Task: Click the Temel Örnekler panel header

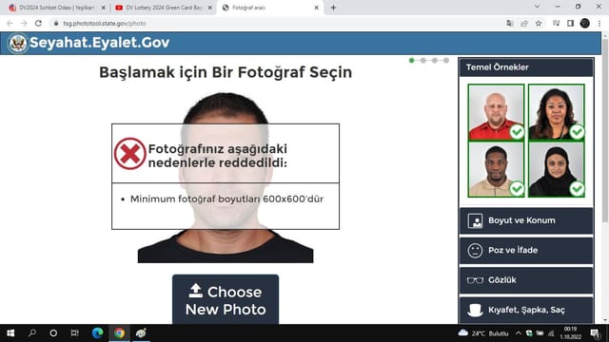Action: click(x=526, y=67)
